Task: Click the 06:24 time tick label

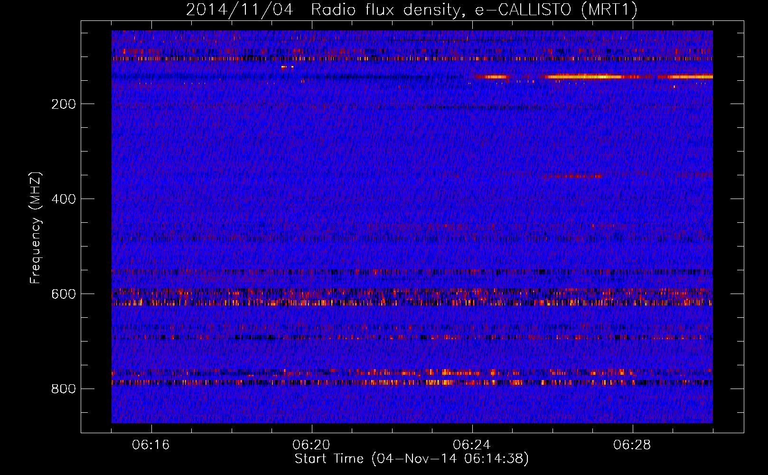Action: (472, 445)
